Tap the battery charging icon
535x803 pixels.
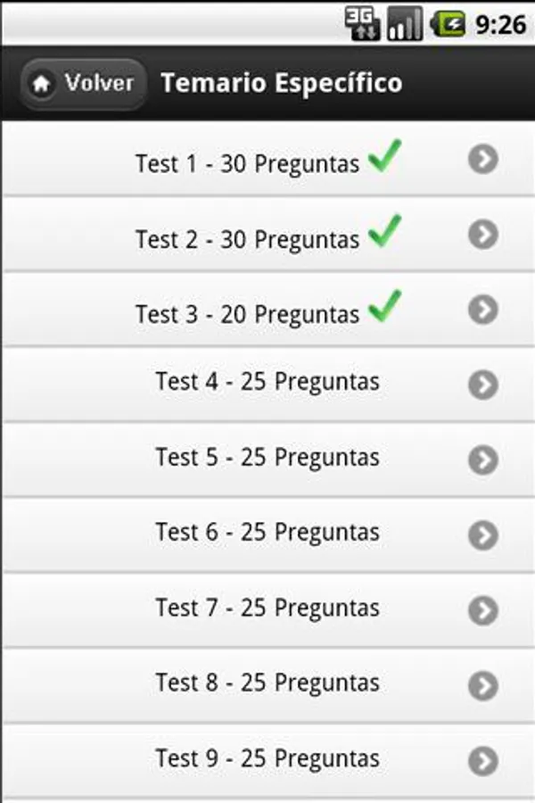click(449, 24)
